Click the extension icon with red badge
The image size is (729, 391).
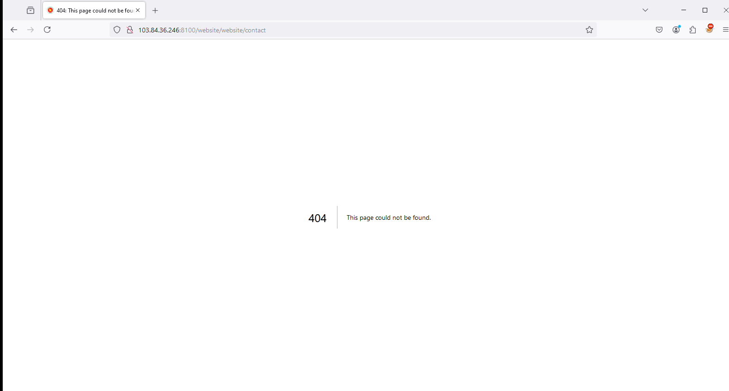tap(710, 29)
